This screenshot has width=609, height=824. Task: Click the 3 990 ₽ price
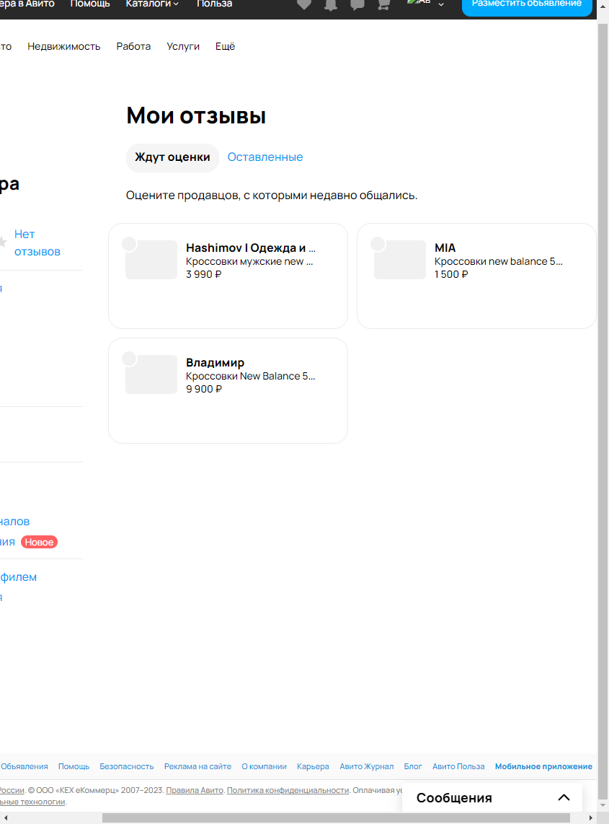[204, 274]
